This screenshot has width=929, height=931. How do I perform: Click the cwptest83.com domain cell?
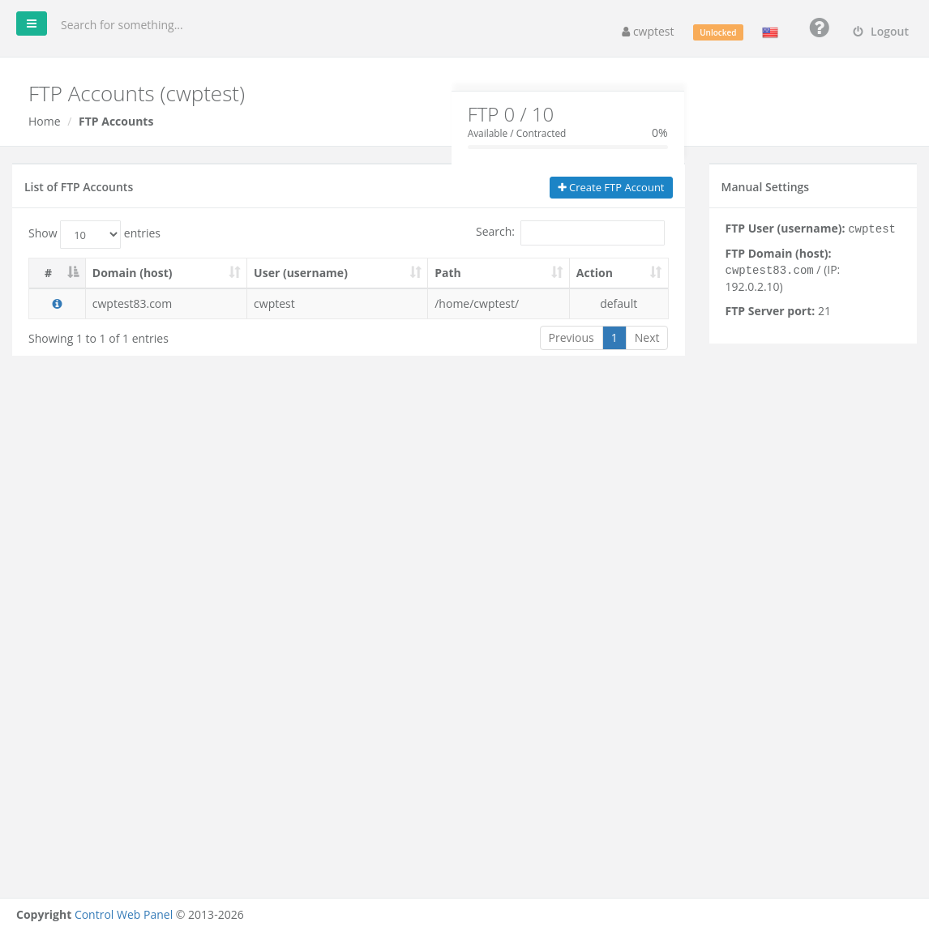coord(166,304)
